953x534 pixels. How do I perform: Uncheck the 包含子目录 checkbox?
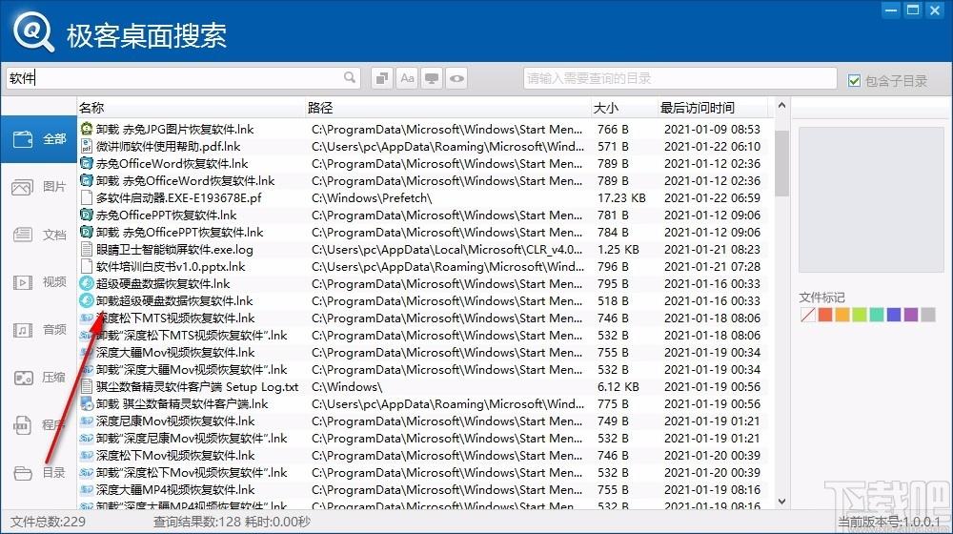[854, 80]
